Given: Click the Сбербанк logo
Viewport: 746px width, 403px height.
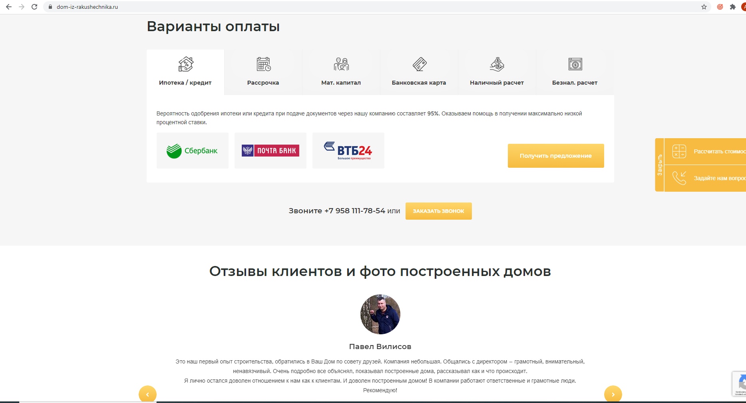Looking at the screenshot, I should coord(192,151).
